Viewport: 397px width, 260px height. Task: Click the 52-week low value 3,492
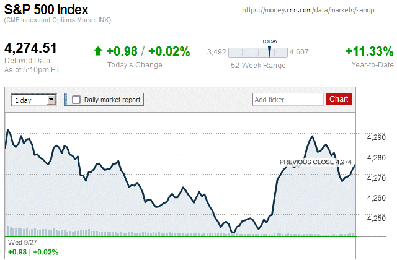[x=216, y=53]
